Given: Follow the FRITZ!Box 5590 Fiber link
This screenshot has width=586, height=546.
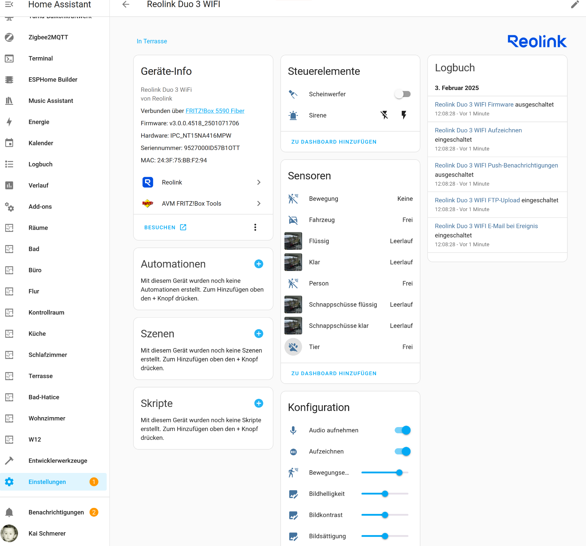Looking at the screenshot, I should (215, 111).
